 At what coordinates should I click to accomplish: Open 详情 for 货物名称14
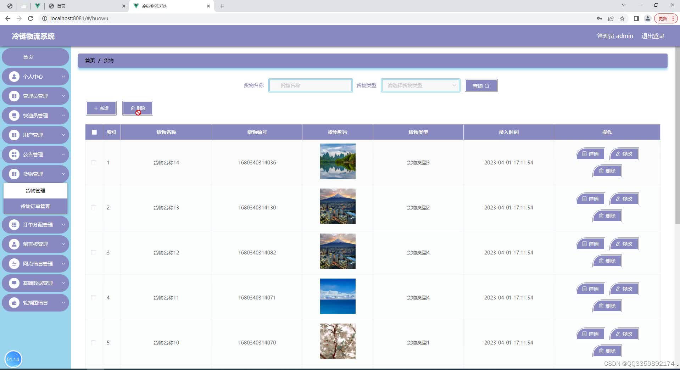tap(590, 154)
